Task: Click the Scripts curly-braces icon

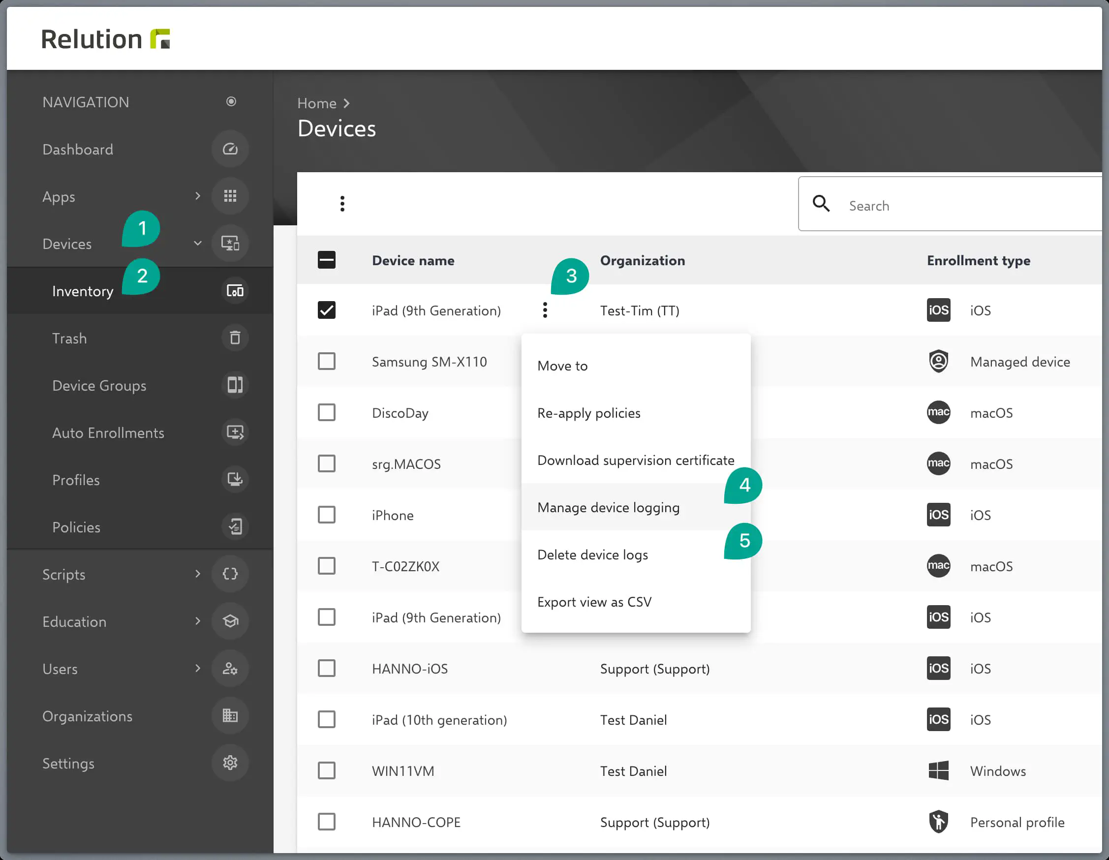Action: (230, 574)
